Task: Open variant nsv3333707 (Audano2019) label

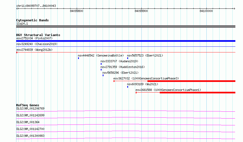Action: (x=119, y=61)
